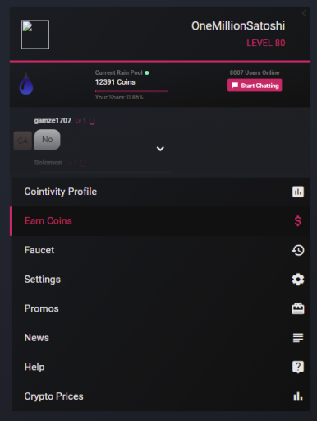This screenshot has height=421, width=317.
Task: Collapse panel using top-right arrow
Action: pos(304,13)
